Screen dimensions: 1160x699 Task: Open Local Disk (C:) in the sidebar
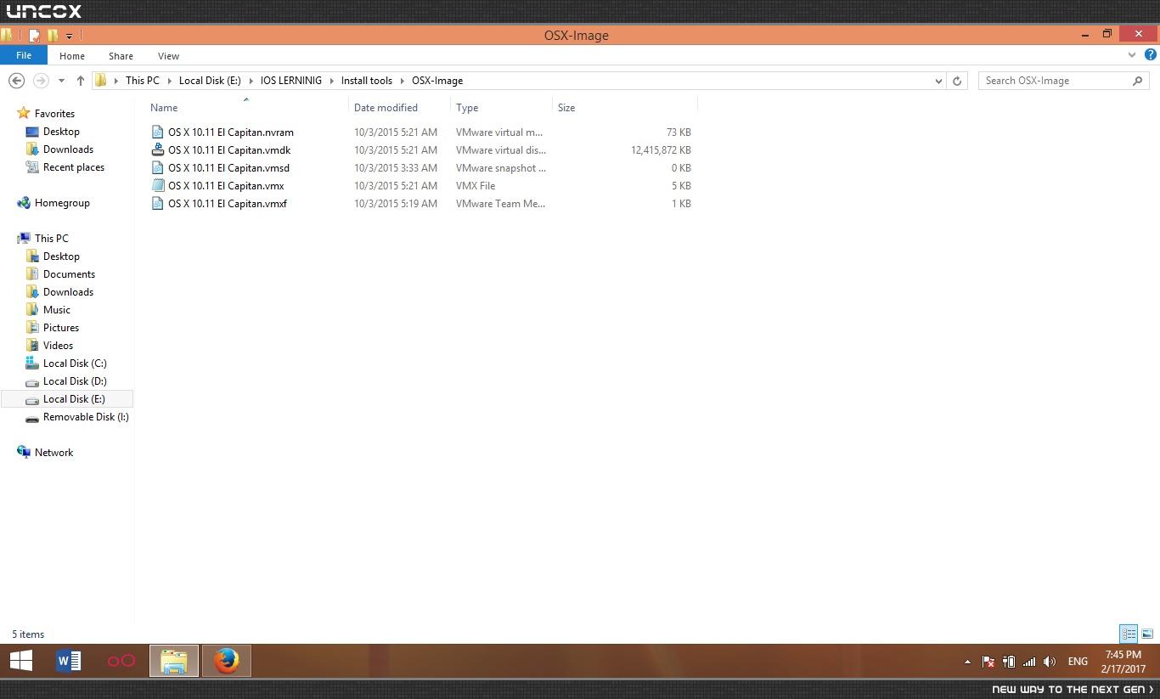(x=75, y=364)
